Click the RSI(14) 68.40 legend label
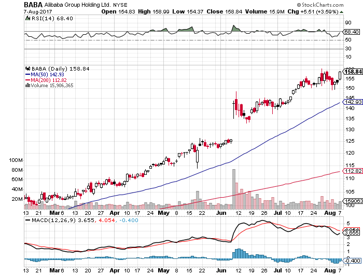Screen dimensions: 363x275 click(52, 18)
